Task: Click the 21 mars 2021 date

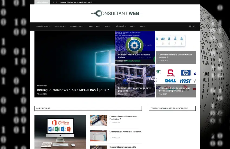Action: 114,138
